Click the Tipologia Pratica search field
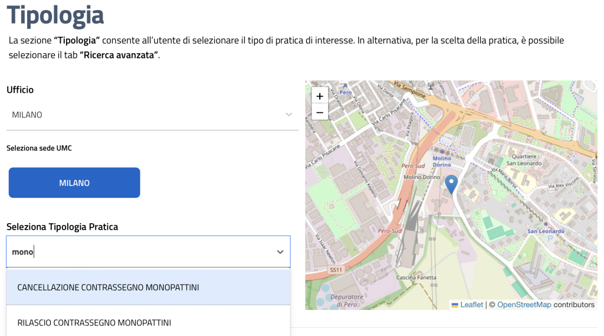This screenshot has height=336, width=604. [148, 252]
